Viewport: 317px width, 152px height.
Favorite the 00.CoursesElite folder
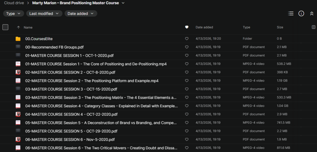coord(187,39)
